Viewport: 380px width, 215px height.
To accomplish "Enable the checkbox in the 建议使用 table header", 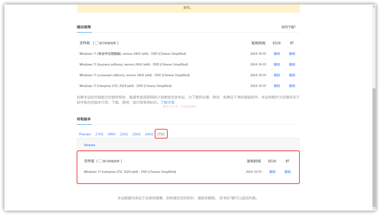I will click(97, 43).
